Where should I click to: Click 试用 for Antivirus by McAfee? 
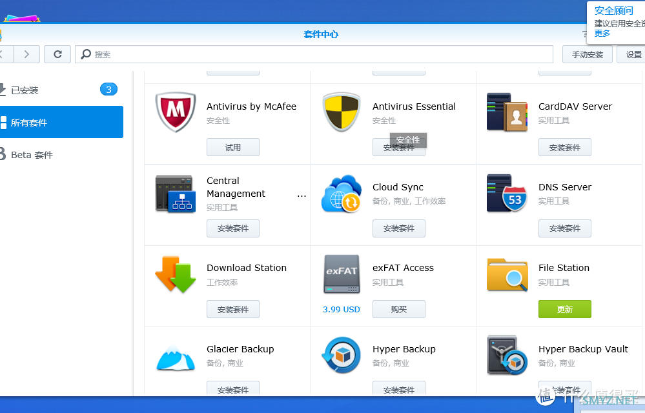(233, 147)
